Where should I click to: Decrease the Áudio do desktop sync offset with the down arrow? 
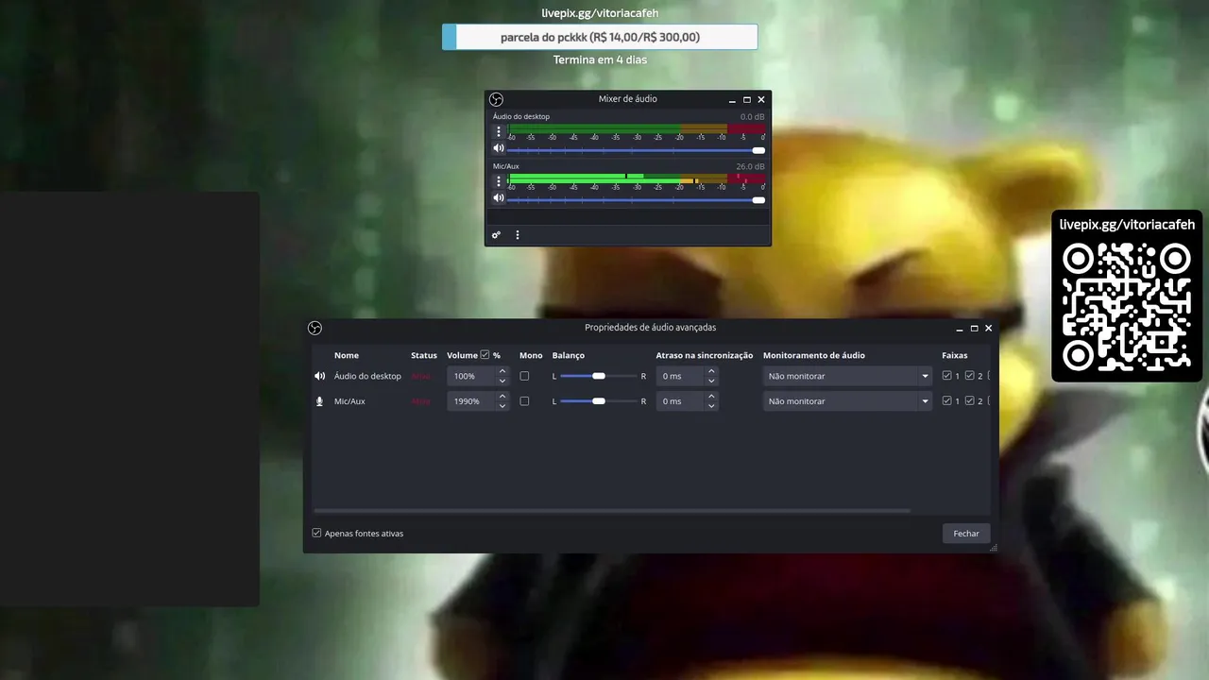(711, 381)
